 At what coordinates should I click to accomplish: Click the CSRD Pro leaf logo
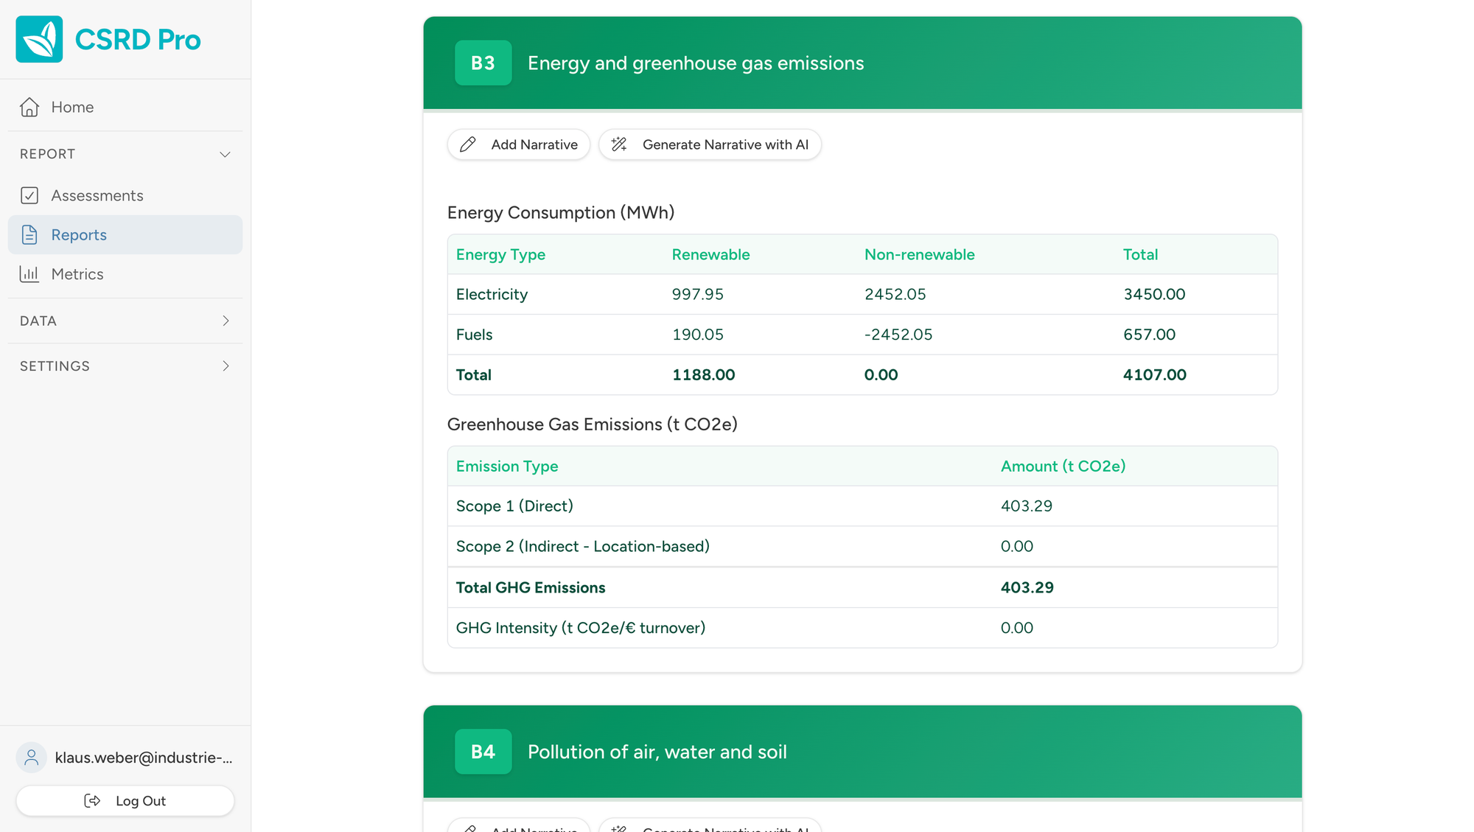(x=39, y=39)
